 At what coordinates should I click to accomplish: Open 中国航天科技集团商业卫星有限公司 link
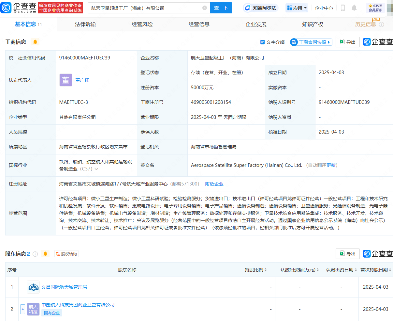(x=78, y=305)
